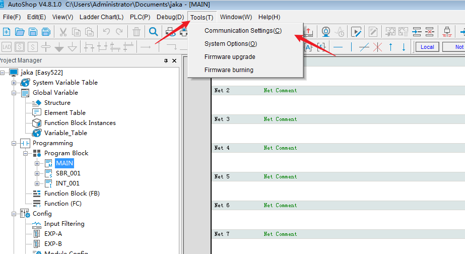Select the blue horizontal line tool
Viewport: 465px width, 254px height.
coord(338,47)
